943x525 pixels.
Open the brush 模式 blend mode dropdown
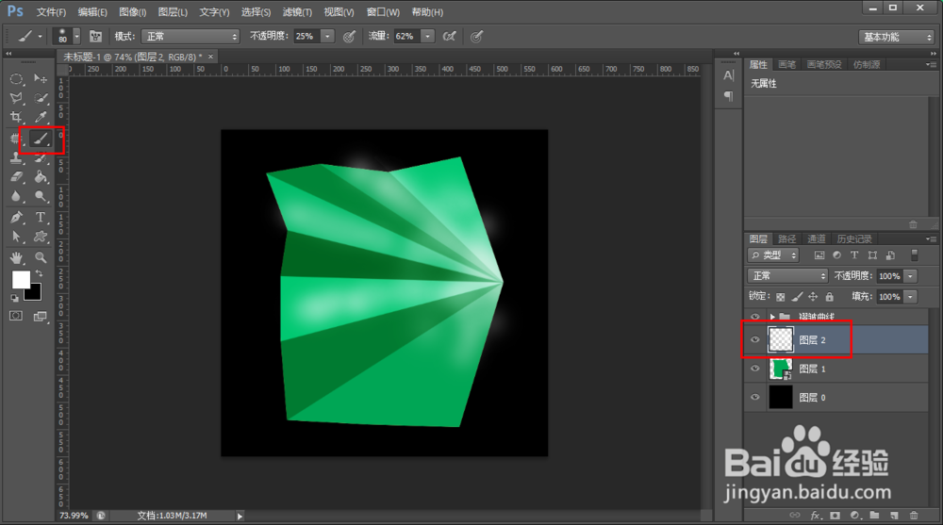(x=190, y=36)
